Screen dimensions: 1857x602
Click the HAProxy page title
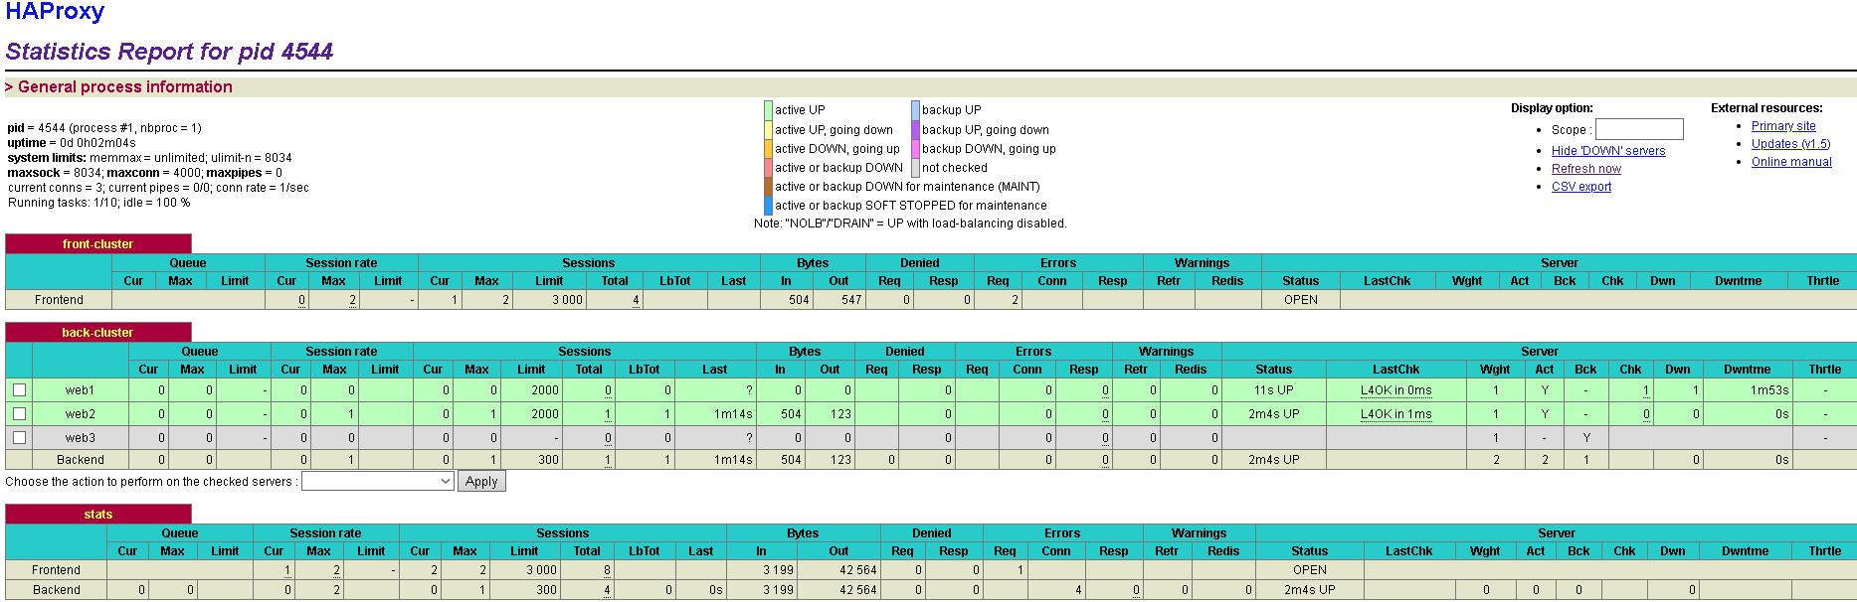coord(55,13)
